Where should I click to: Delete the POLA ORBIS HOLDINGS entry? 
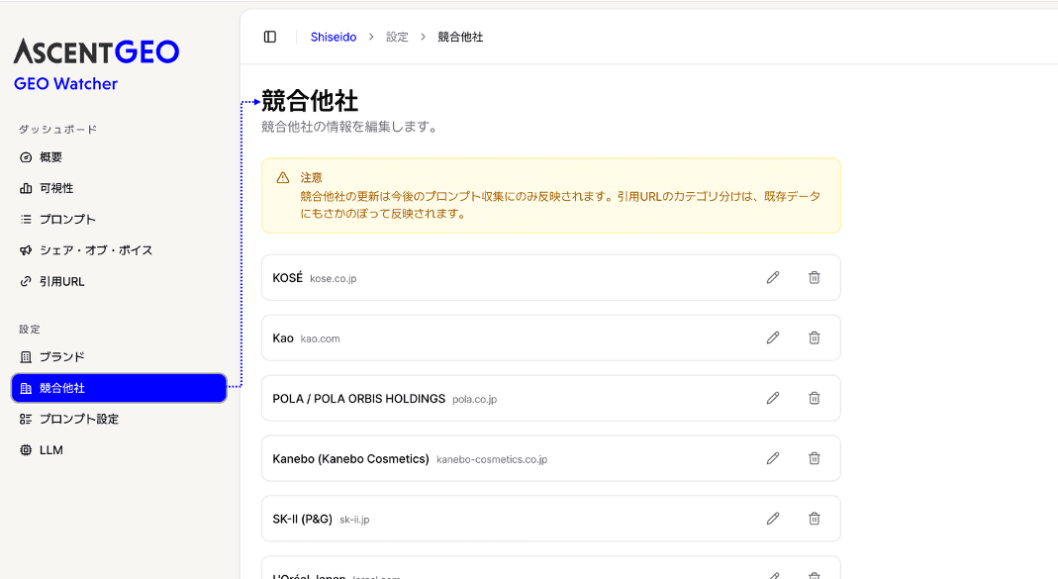coord(815,398)
